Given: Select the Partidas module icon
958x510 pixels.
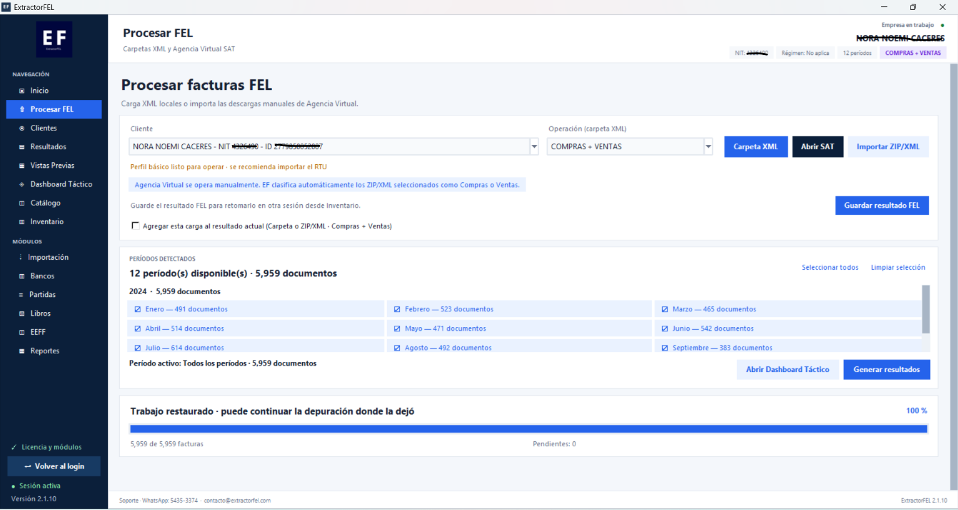Looking at the screenshot, I should [21, 295].
